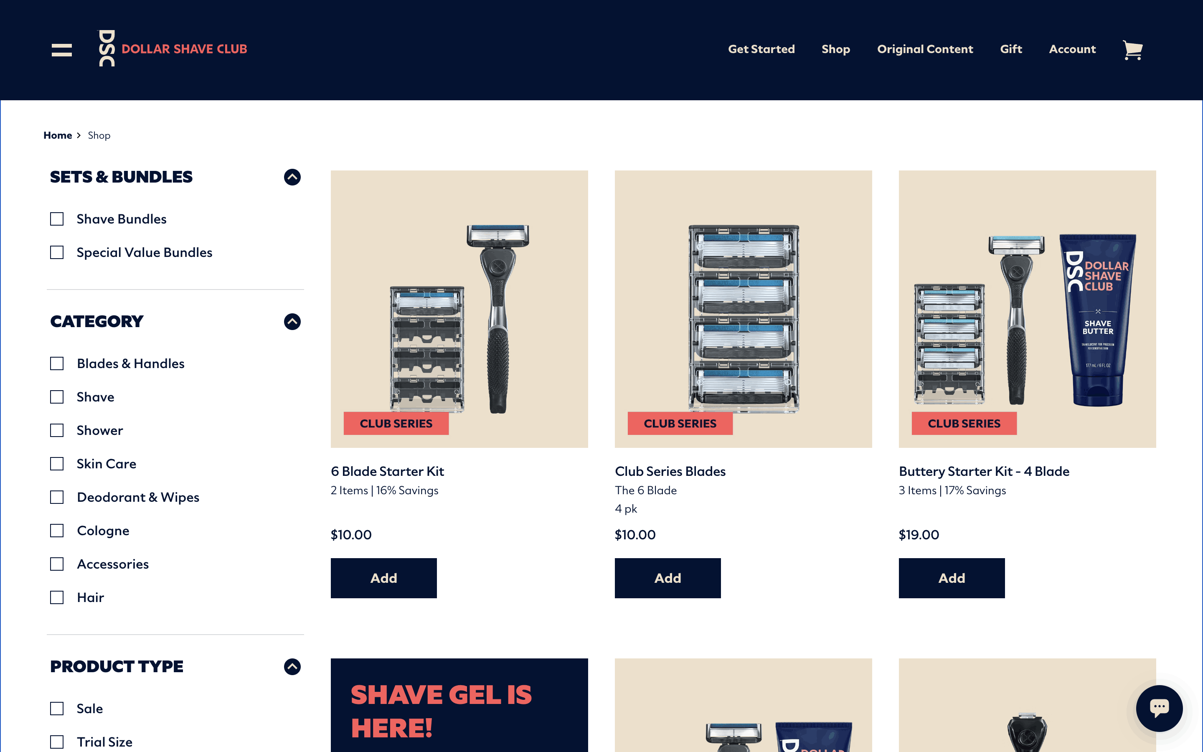Collapse the Product Type section
Image resolution: width=1203 pixels, height=752 pixels.
coord(292,666)
